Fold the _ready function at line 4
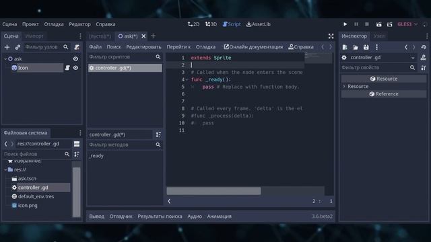The width and height of the screenshot is (431, 242). click(x=187, y=80)
